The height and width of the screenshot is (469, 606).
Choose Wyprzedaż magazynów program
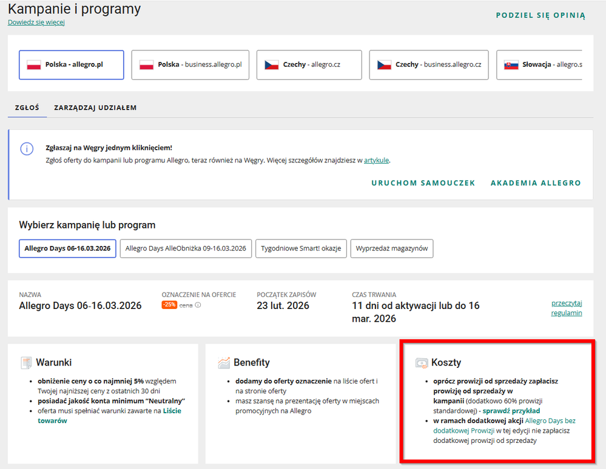click(391, 248)
